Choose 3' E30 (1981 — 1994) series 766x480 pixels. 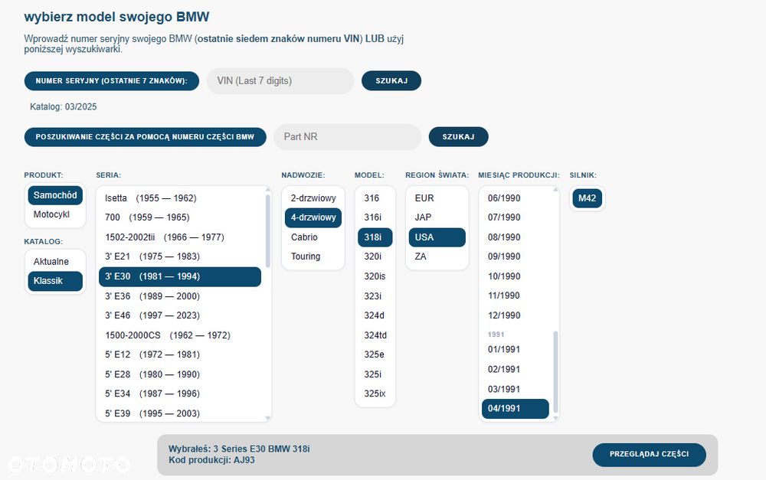click(x=180, y=276)
